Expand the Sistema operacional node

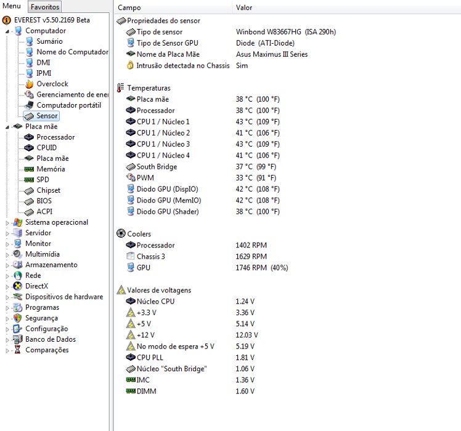(7, 223)
